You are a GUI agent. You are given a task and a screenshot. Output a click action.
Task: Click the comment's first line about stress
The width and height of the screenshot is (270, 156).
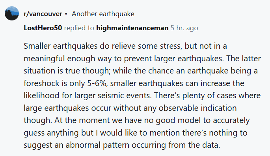pos(125,46)
